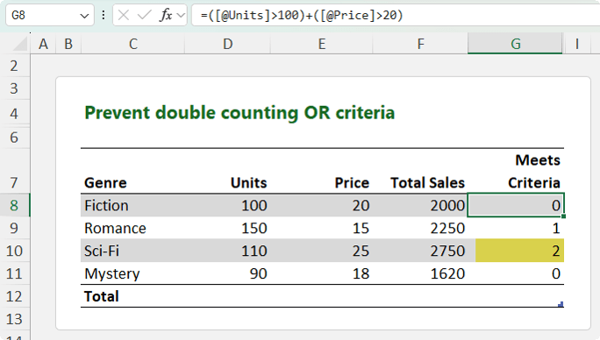This screenshot has height=340, width=600.
Task: Select column F header
Action: click(x=420, y=44)
